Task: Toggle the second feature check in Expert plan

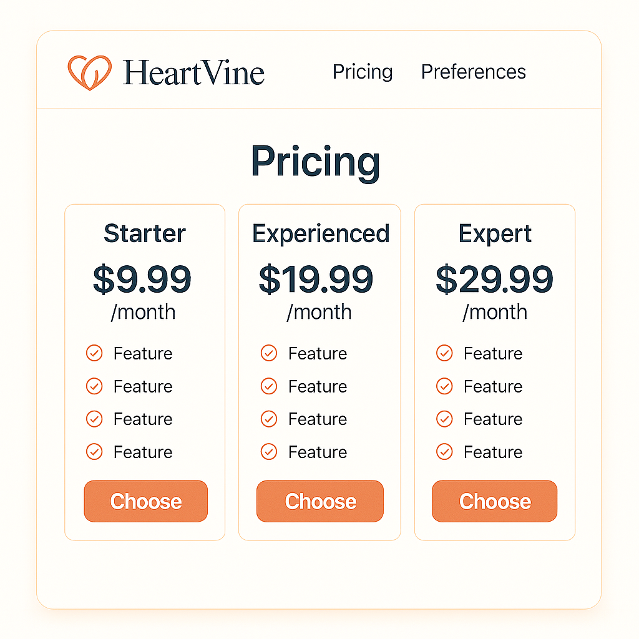Action: [444, 386]
